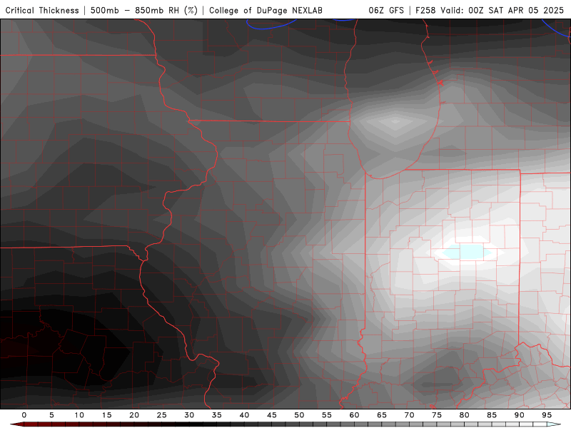
Task: Click the pale cyan high end of color bar
Action: pos(554,424)
